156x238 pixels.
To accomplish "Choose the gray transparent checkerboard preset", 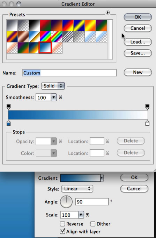I will 79,37.
